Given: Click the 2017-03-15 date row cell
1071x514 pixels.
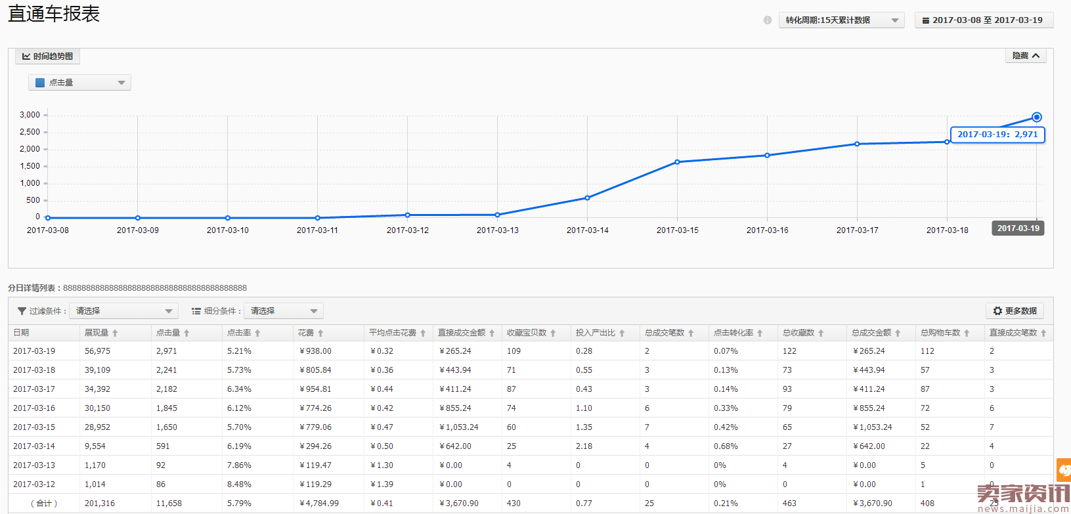Looking at the screenshot, I should [x=34, y=427].
